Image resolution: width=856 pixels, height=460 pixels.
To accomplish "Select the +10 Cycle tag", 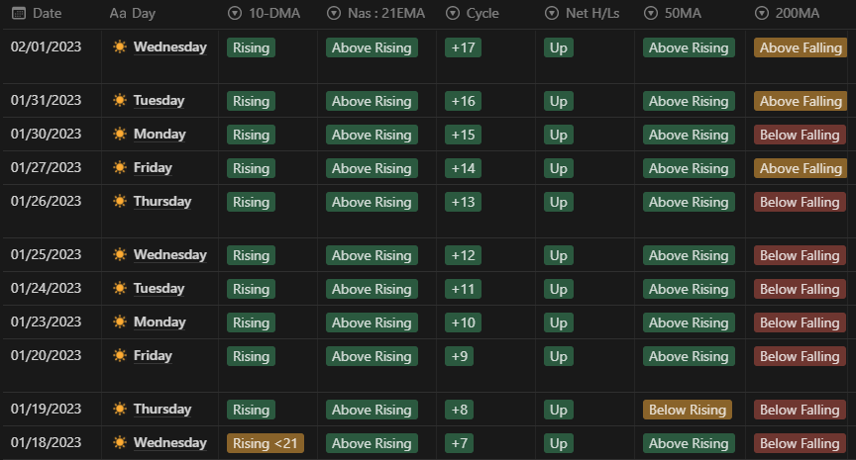I will click(463, 323).
